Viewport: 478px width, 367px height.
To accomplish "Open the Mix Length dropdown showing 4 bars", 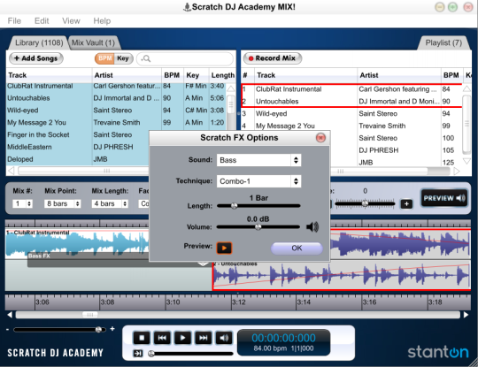I will [110, 203].
